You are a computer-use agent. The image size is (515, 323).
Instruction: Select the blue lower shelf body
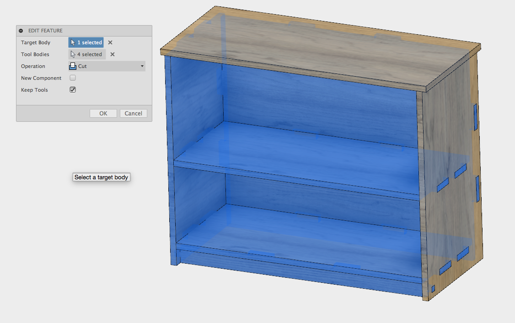(284, 224)
